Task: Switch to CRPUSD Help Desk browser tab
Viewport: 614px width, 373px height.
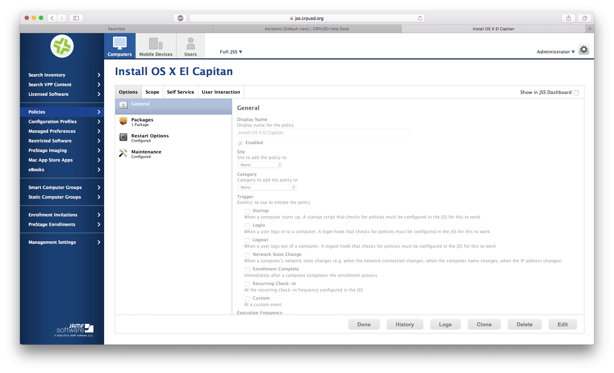Action: coord(307,29)
